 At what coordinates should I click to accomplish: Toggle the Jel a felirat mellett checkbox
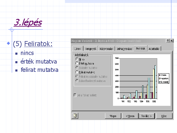75,95
